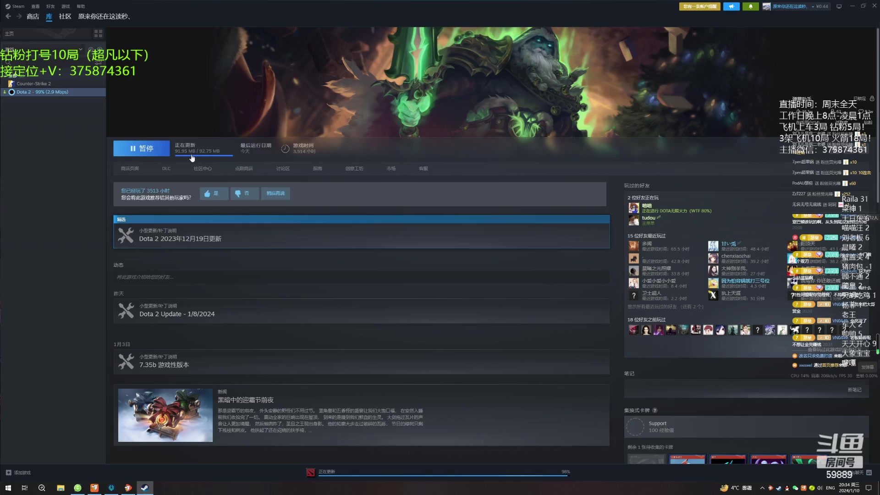The width and height of the screenshot is (880, 495).
Task: Open downloads bar showing 正在更新 98%
Action: coord(438,472)
